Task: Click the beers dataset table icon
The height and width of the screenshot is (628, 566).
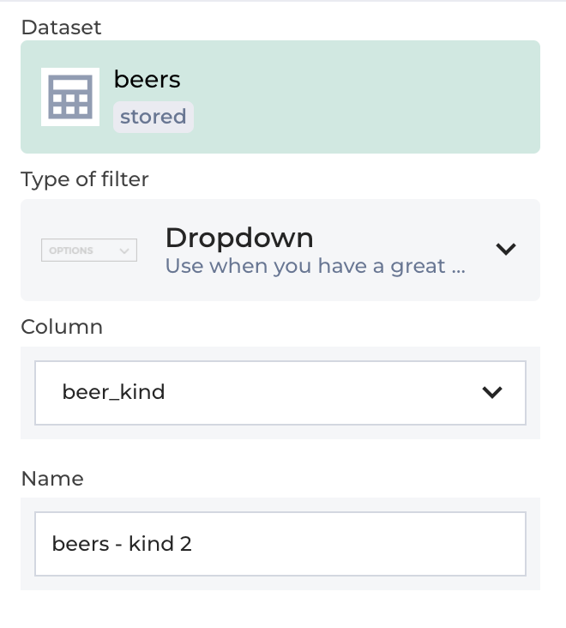Action: [x=70, y=97]
